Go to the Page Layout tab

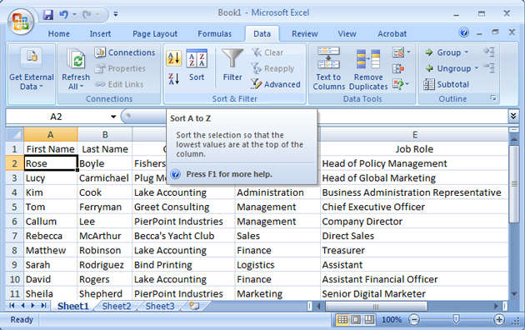coord(155,34)
